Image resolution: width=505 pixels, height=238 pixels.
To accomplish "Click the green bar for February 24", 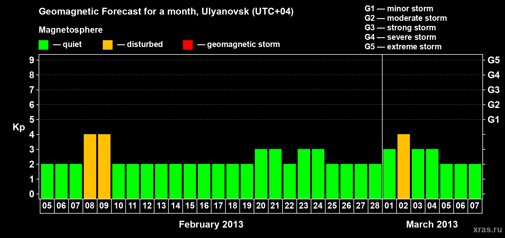I will [318, 174].
